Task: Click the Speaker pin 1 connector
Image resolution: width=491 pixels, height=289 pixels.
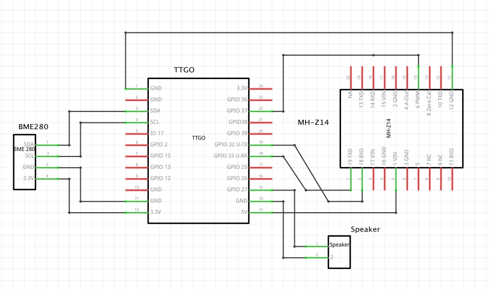Action: pyautogui.click(x=317, y=246)
